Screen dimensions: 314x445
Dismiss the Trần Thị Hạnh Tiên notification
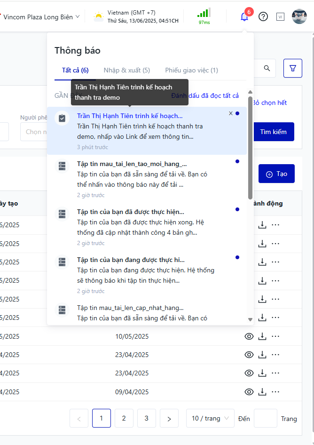click(230, 113)
